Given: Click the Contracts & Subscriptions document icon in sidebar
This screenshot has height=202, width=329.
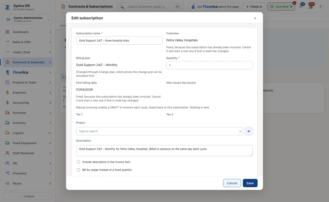Looking at the screenshot, I should pyautogui.click(x=7, y=62).
